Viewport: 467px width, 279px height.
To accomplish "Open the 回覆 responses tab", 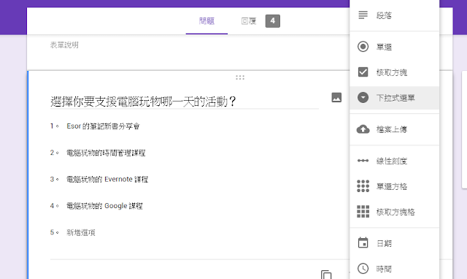I will point(249,21).
